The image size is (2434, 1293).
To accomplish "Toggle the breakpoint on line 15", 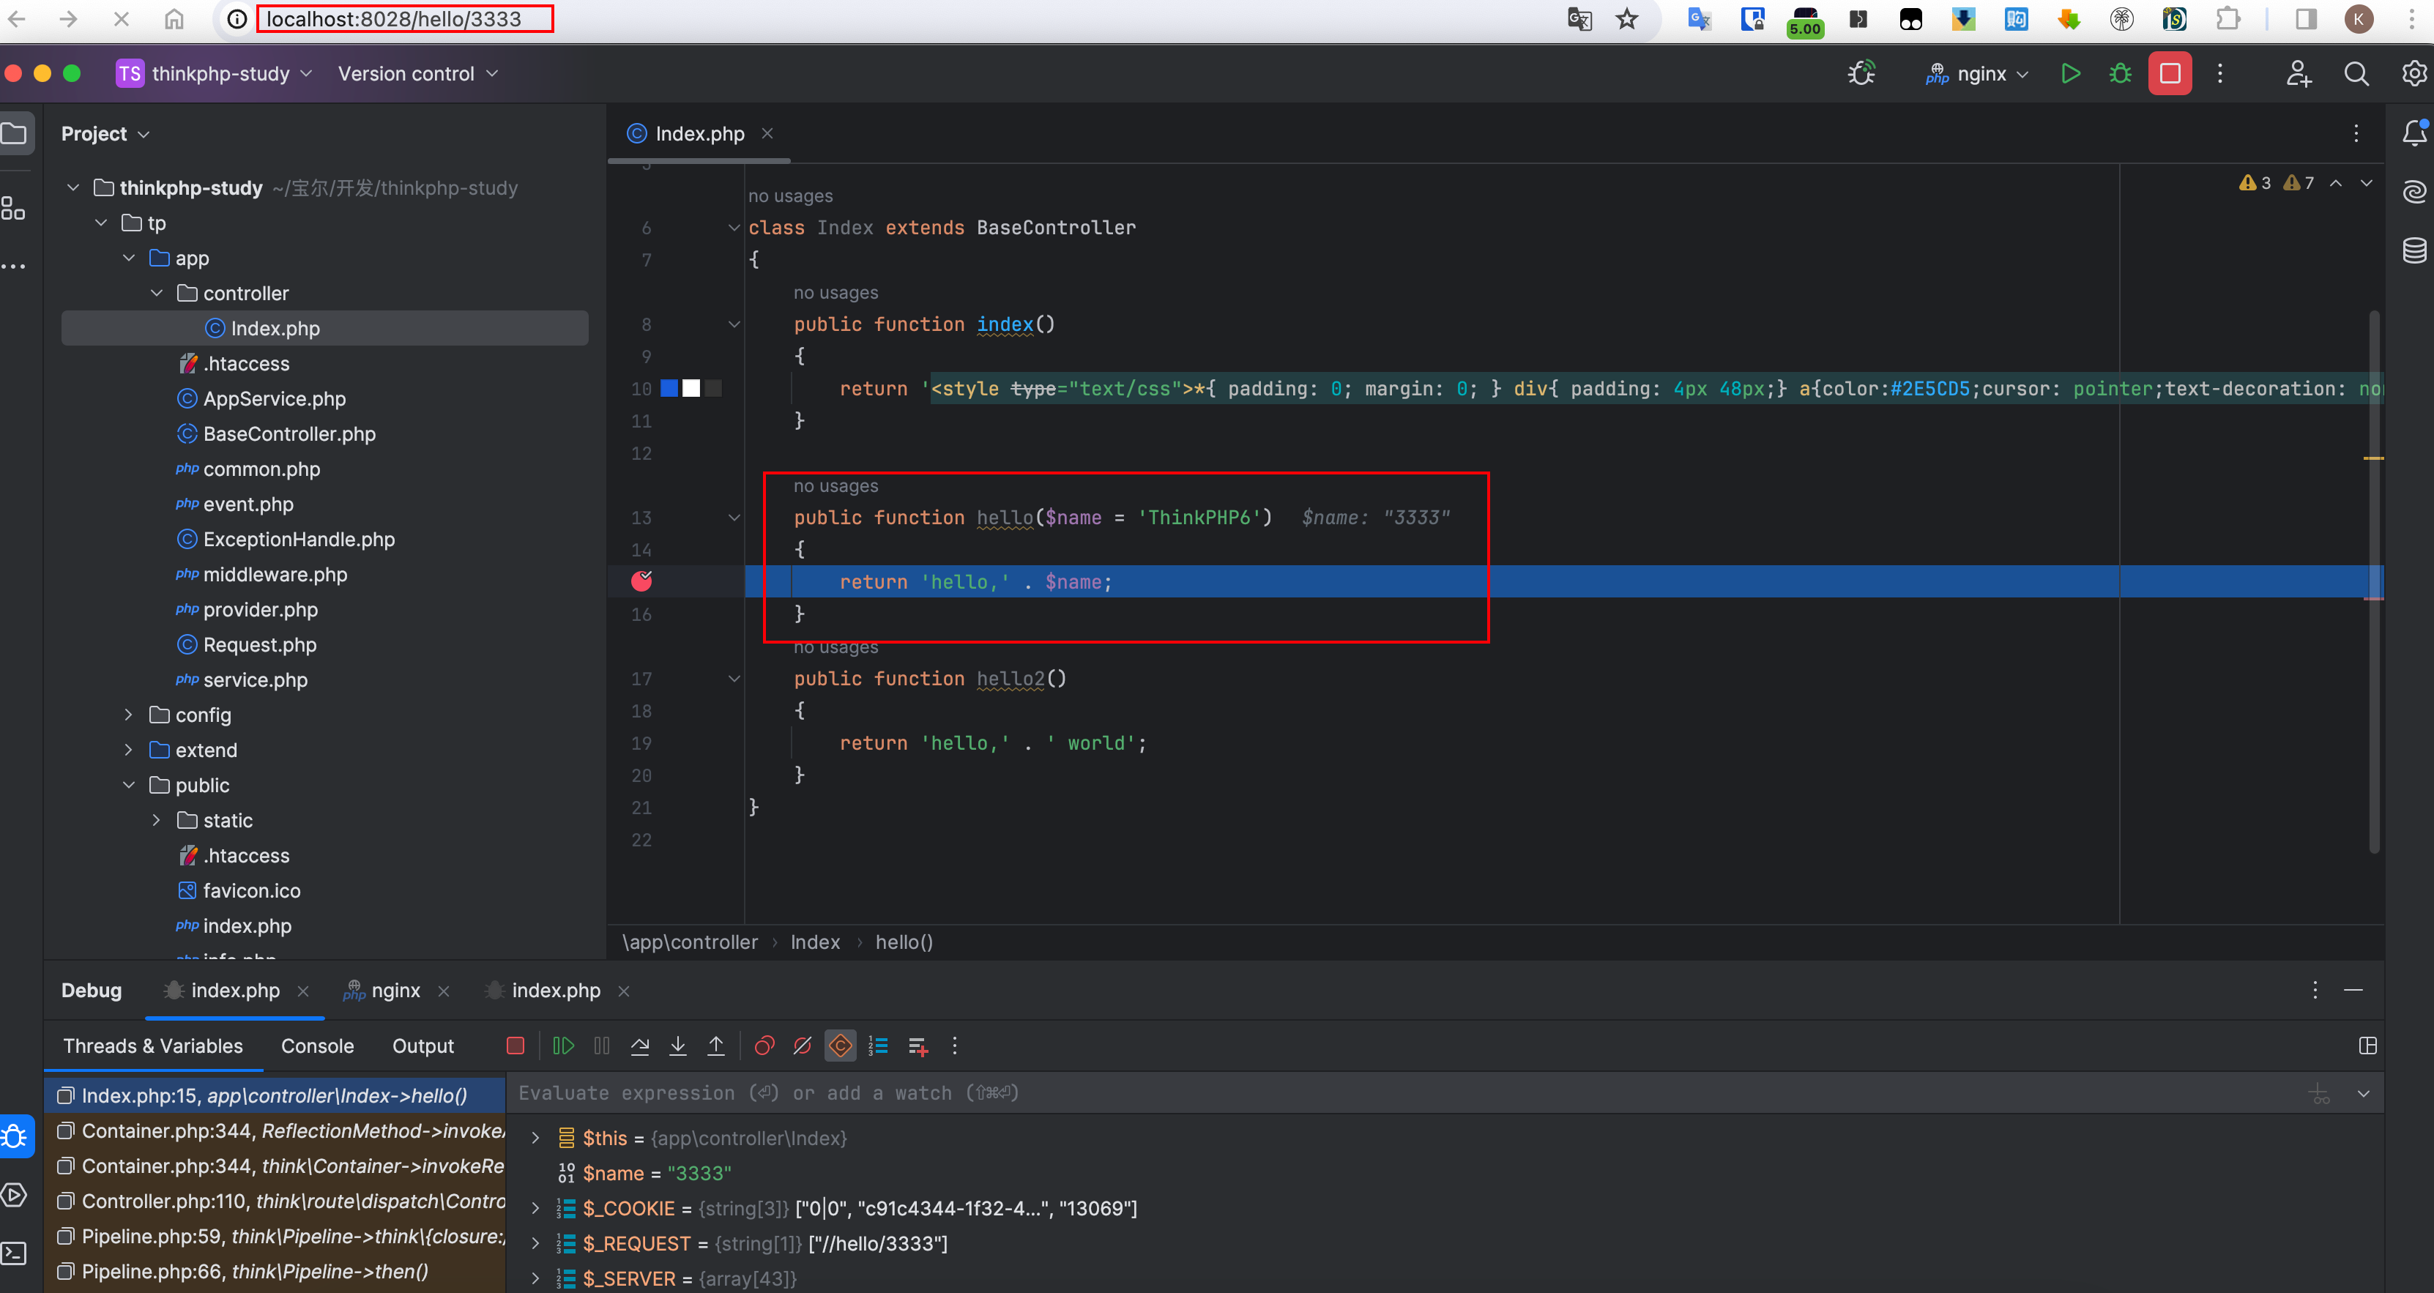I will [x=641, y=581].
